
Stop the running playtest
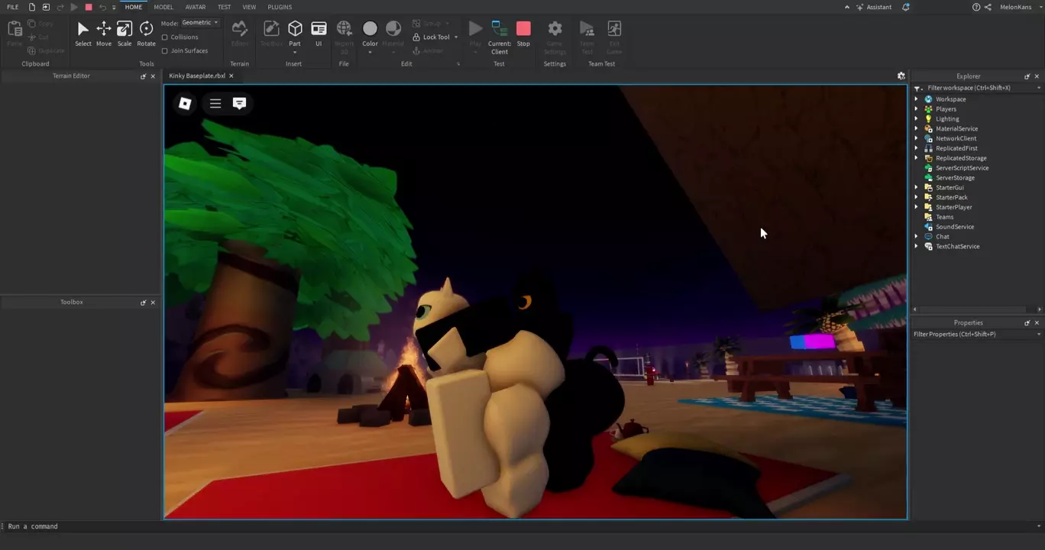pyautogui.click(x=523, y=34)
